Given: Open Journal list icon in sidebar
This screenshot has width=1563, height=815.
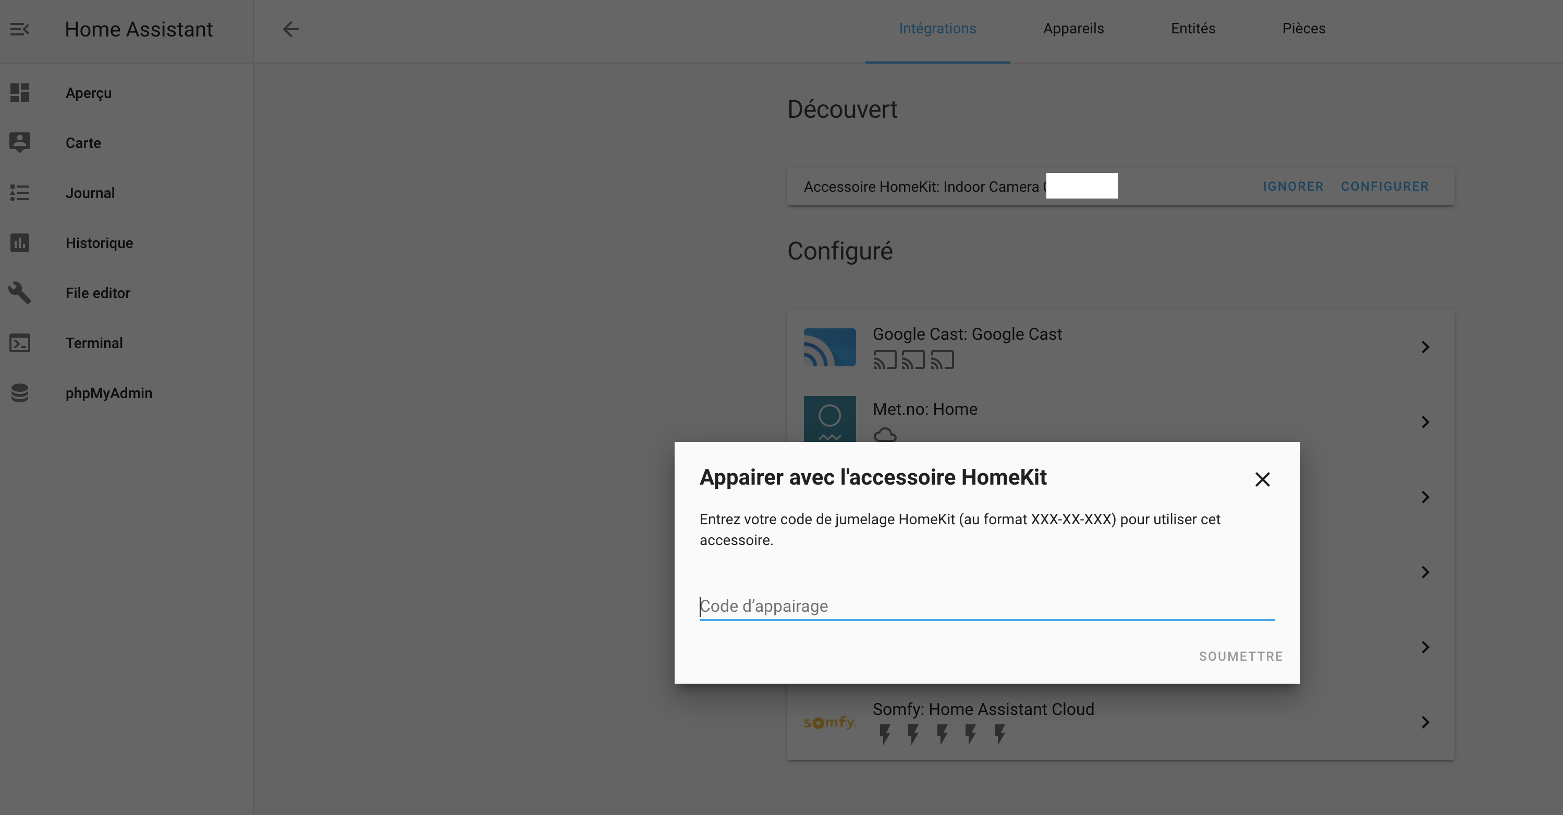Looking at the screenshot, I should (x=19, y=193).
